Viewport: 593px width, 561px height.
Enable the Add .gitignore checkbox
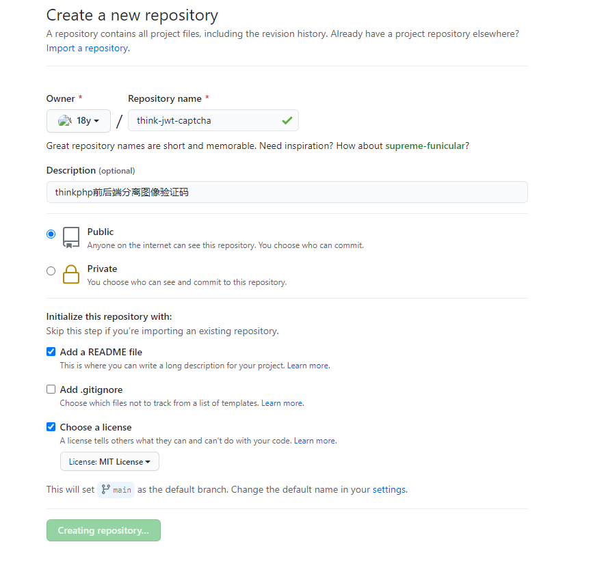click(51, 389)
